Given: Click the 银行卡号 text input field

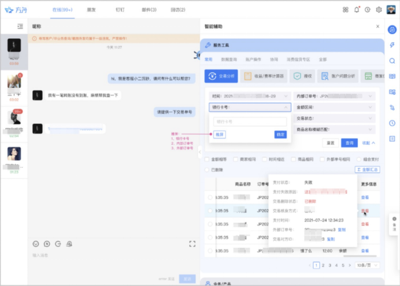Looking at the screenshot, I should [x=250, y=122].
